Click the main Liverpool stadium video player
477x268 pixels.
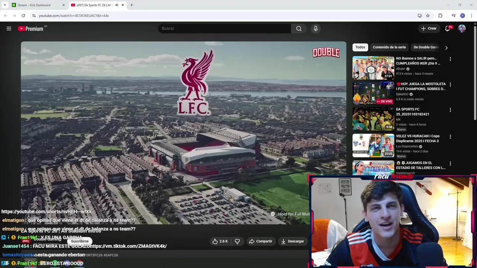183,133
